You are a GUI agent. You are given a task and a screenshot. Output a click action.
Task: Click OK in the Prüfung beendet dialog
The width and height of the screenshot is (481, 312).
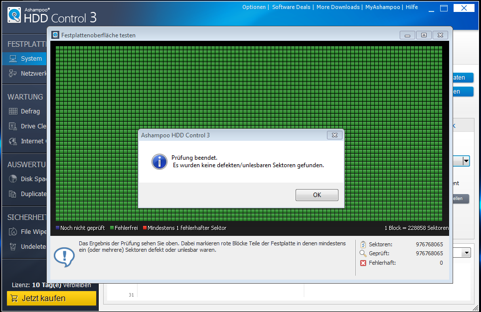317,195
